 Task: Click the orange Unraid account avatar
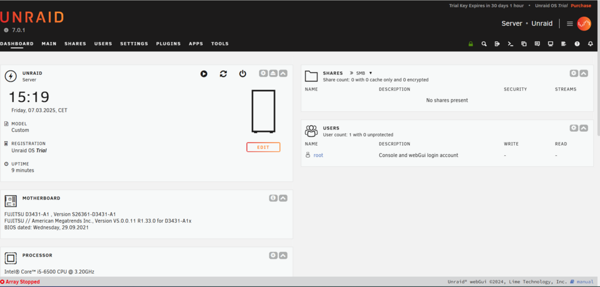coord(584,24)
